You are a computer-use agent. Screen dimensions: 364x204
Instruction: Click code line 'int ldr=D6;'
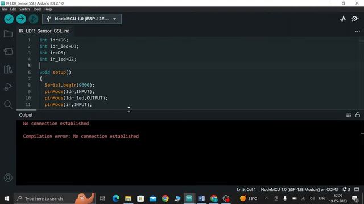coord(54,40)
